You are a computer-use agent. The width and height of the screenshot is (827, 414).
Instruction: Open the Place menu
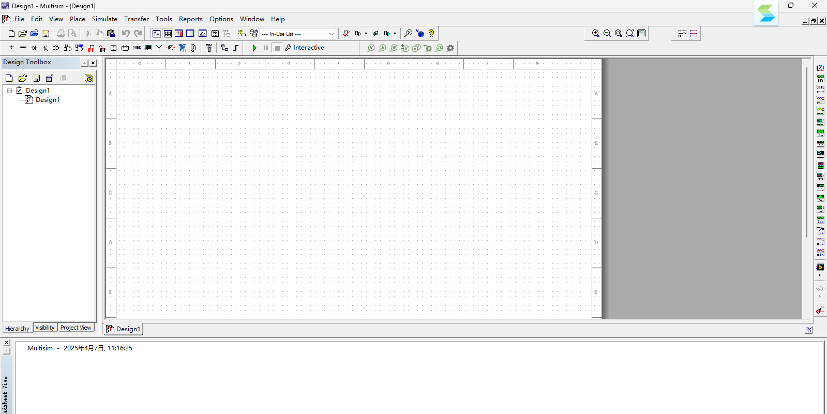tap(78, 19)
